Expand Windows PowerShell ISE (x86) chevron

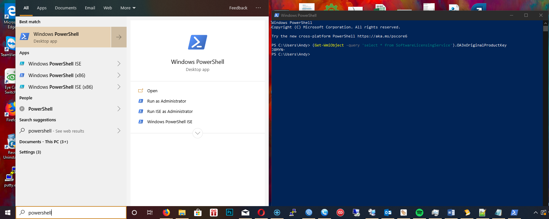tap(119, 87)
